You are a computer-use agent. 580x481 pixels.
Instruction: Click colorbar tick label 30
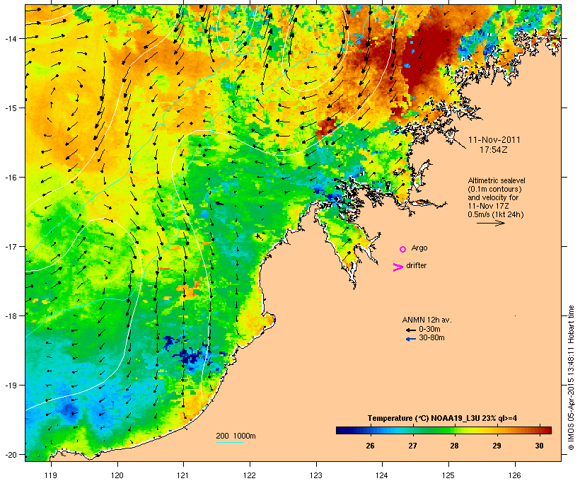click(x=539, y=446)
